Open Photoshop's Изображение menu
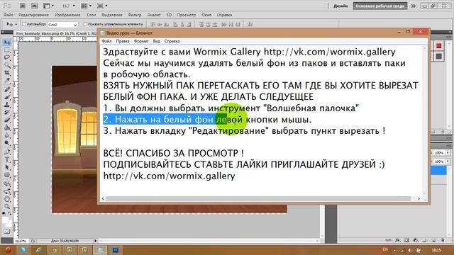454x255 pixels. pyautogui.click(x=67, y=15)
